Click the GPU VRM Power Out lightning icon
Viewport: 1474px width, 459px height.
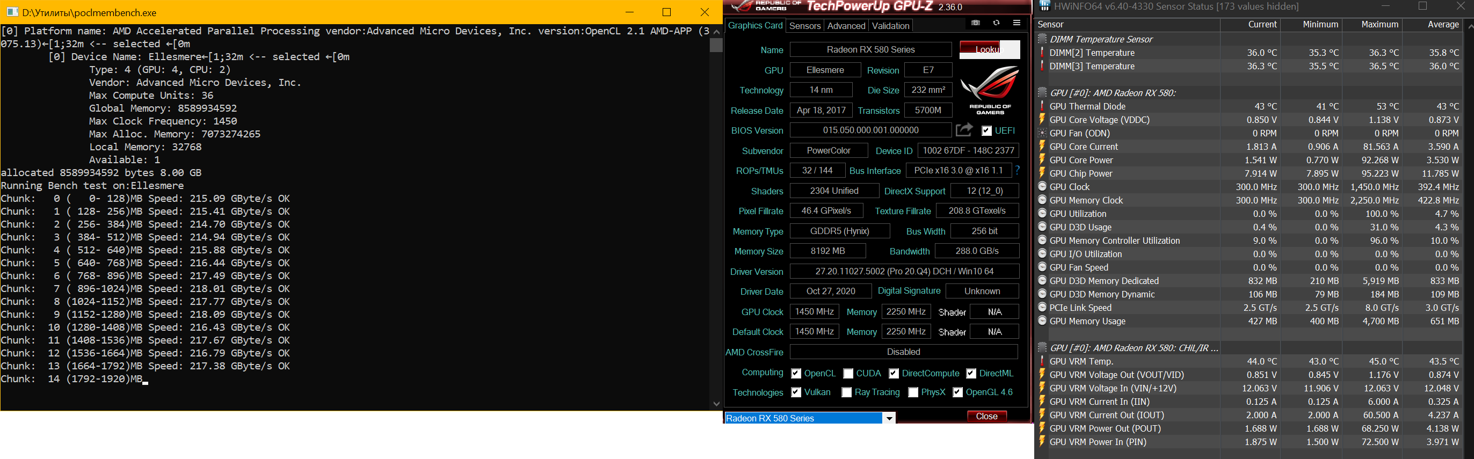pyautogui.click(x=1042, y=428)
